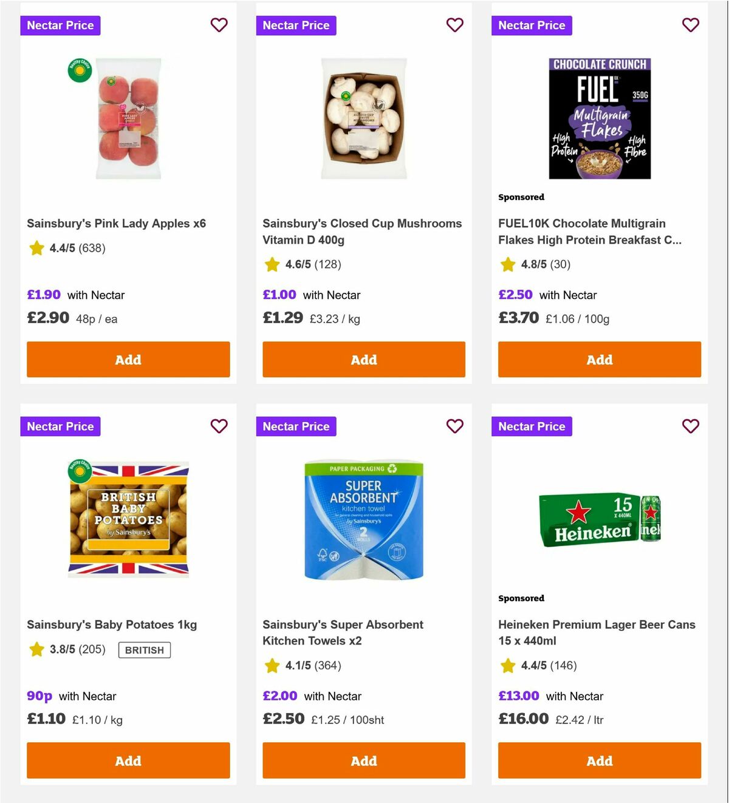Click the heart icon on Heineken beer cans
Image resolution: width=729 pixels, height=803 pixels.
click(690, 426)
